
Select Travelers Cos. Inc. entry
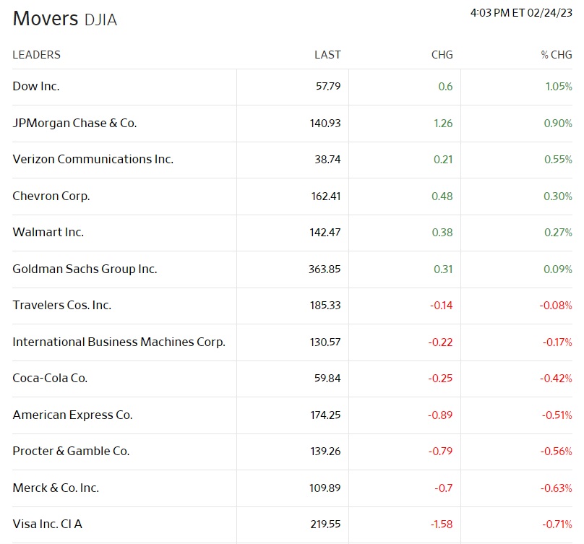(x=62, y=306)
